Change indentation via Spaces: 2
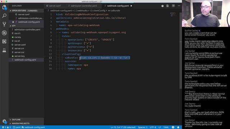This screenshot has height=129, width=230. (x=143, y=128)
